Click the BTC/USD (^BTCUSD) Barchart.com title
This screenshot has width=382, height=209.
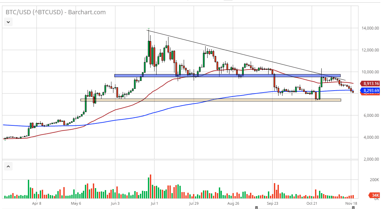(x=55, y=12)
